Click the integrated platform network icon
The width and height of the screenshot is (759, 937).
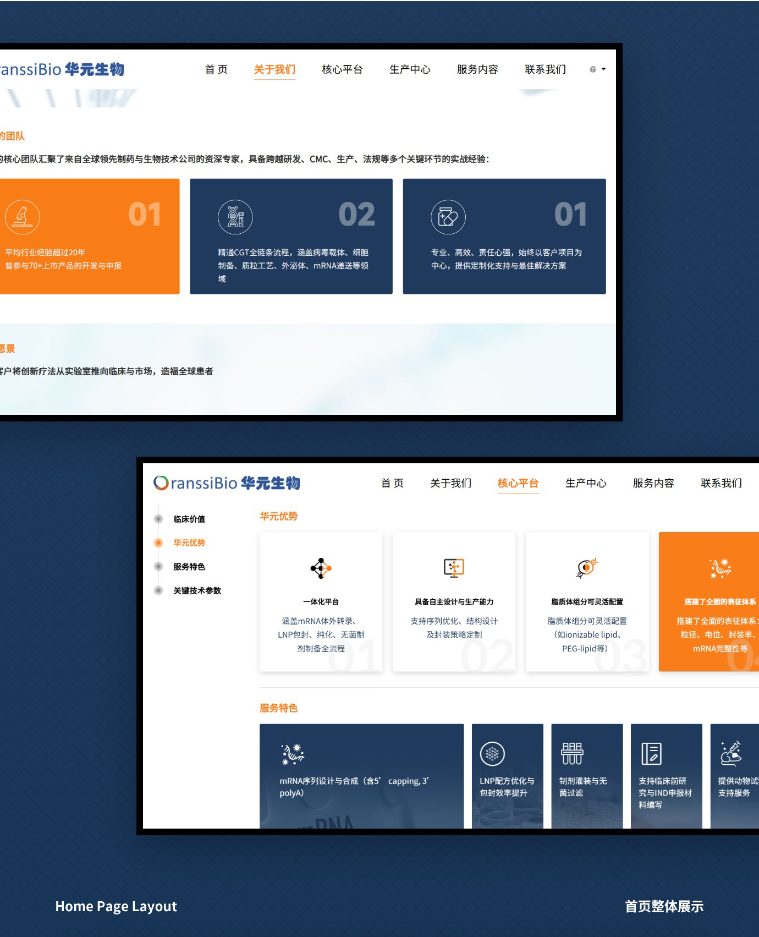(321, 568)
